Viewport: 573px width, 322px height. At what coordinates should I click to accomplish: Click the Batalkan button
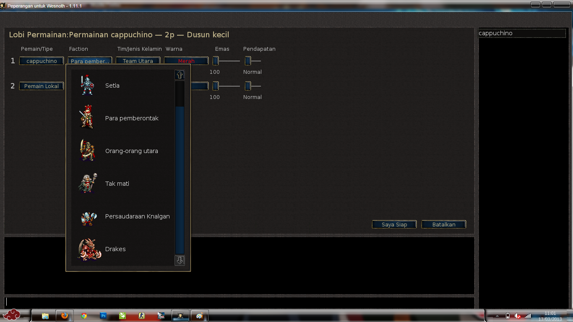[444, 224]
